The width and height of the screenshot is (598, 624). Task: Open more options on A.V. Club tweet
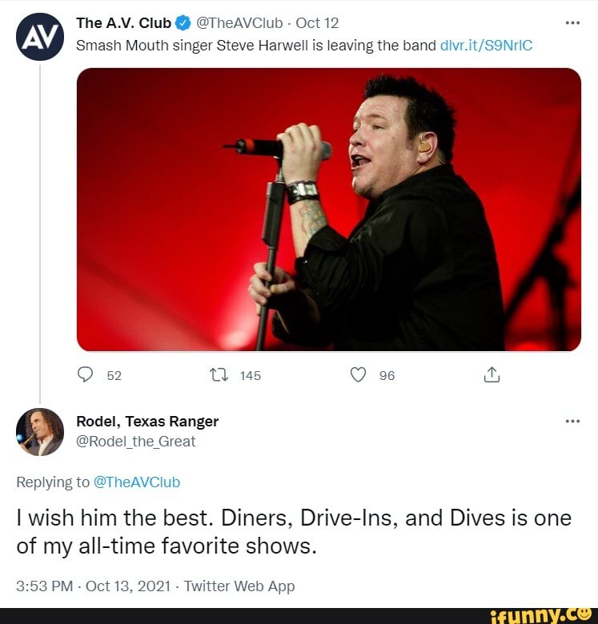pos(572,23)
